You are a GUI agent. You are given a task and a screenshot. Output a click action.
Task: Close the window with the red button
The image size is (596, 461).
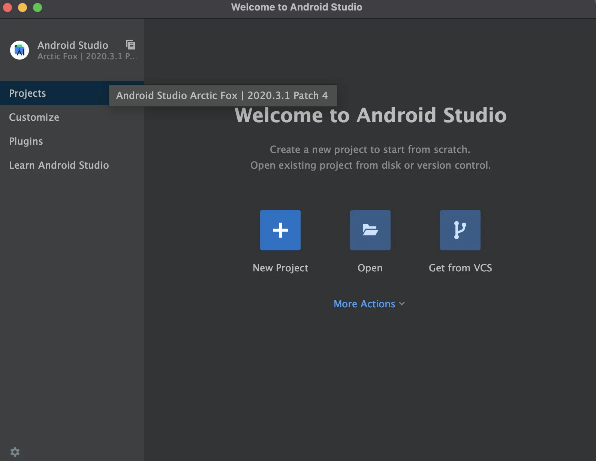(x=7, y=7)
